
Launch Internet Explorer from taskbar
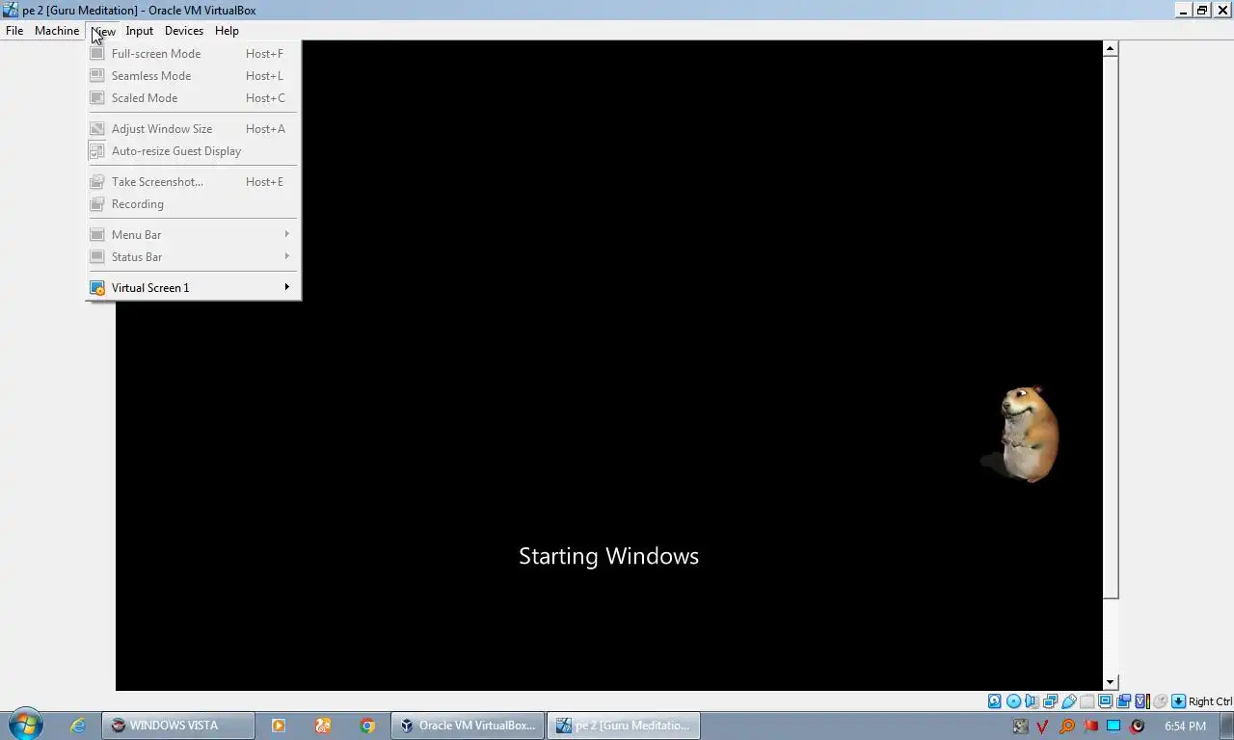click(x=78, y=726)
